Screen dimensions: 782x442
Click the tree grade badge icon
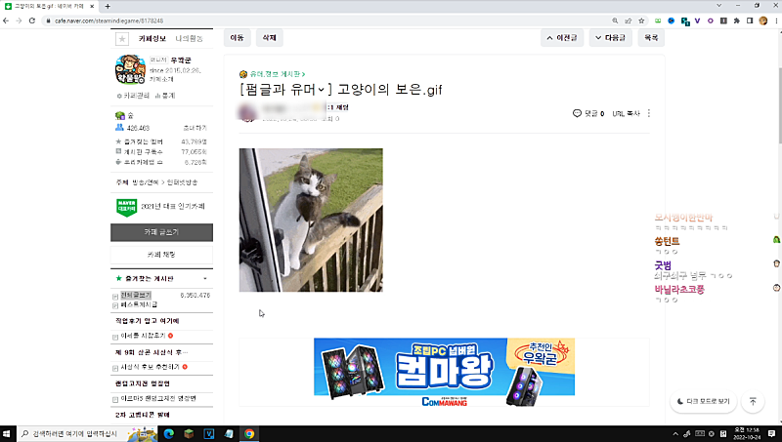[120, 115]
